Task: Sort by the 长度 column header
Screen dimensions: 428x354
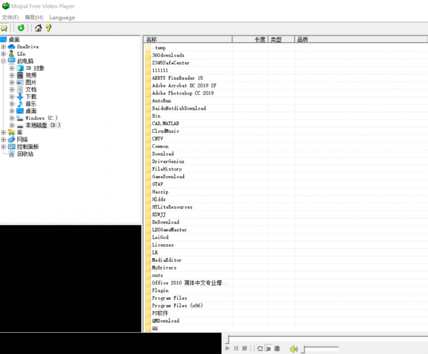Action: pos(250,40)
